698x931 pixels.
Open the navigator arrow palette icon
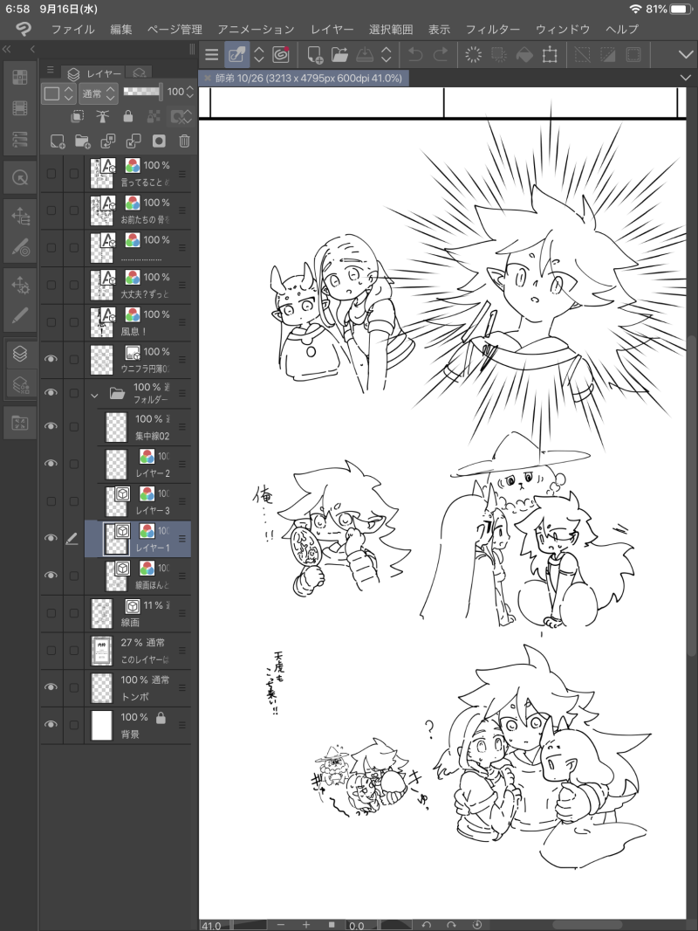tap(20, 177)
